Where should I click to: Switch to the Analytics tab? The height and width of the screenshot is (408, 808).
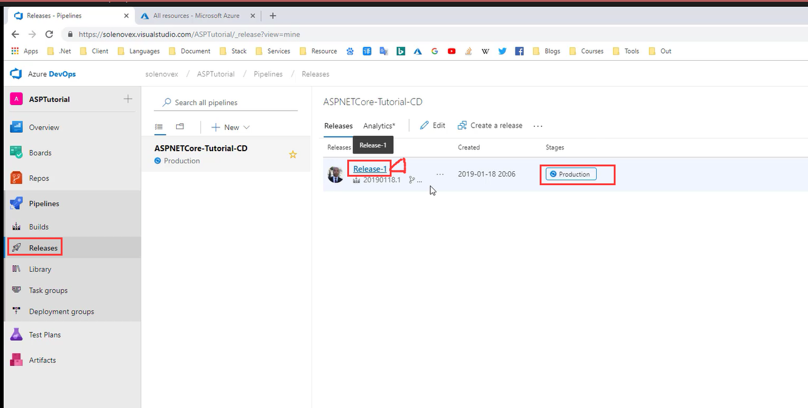[379, 126]
